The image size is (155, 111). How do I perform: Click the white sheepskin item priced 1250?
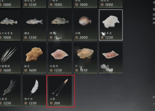[111, 25]
